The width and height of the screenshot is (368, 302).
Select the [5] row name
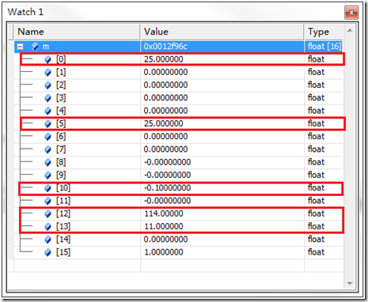coord(61,123)
